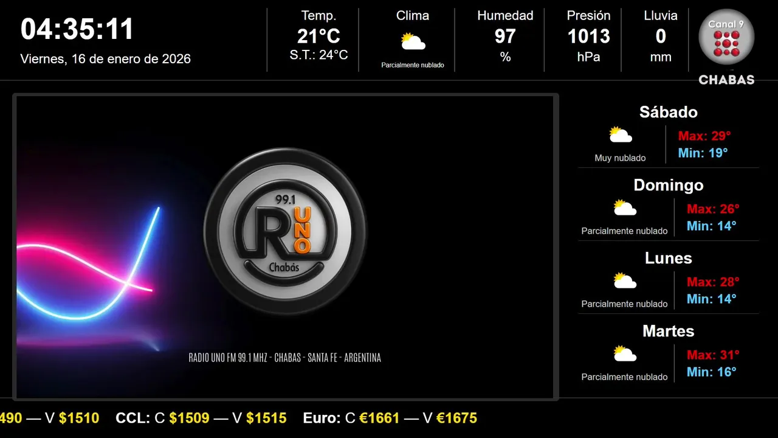The width and height of the screenshot is (778, 438).
Task: Click the Radio Uno FM 99.1 MHz caption
Action: 285,358
